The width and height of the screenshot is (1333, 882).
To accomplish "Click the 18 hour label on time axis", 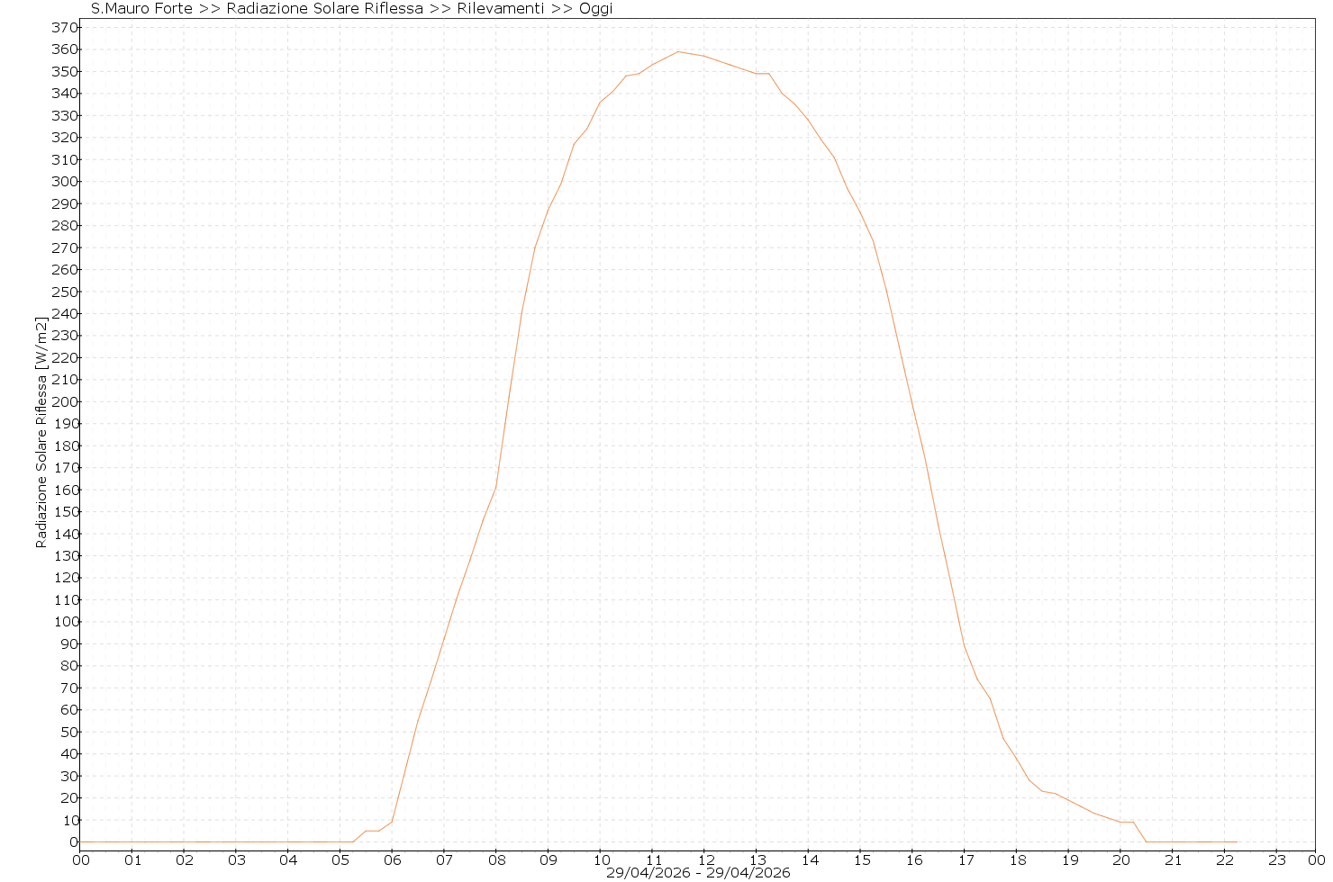I will pos(1017,859).
